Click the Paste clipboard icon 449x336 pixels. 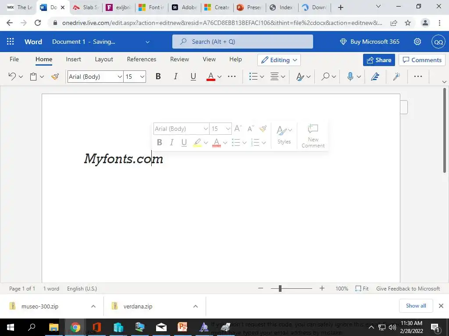[33, 77]
